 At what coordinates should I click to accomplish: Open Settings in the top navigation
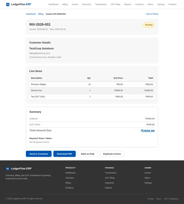point(161,4)
